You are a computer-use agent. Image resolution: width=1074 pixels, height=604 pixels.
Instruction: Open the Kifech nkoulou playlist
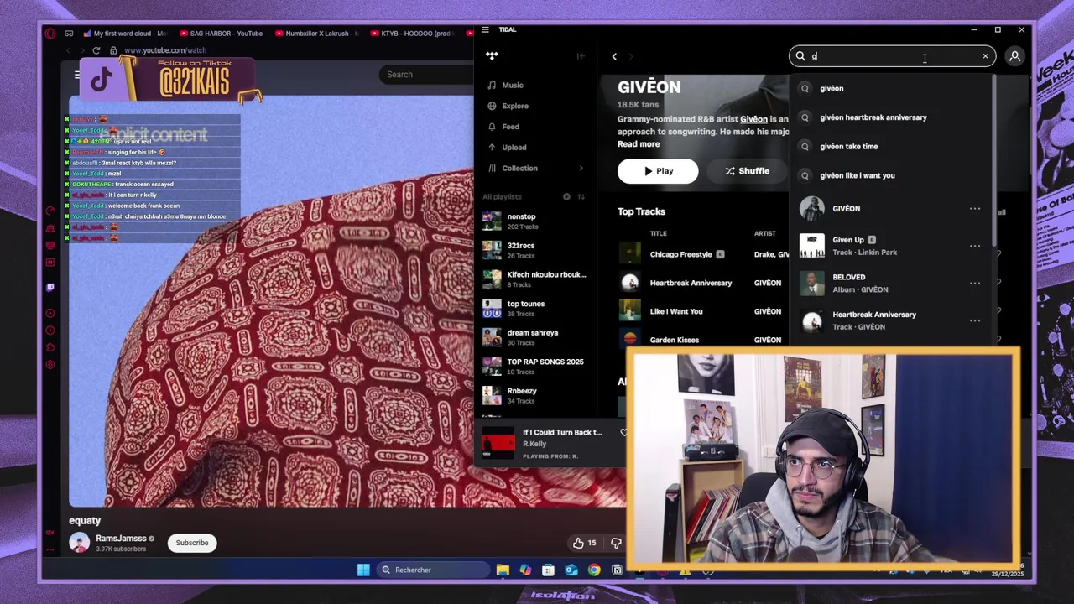pos(534,279)
